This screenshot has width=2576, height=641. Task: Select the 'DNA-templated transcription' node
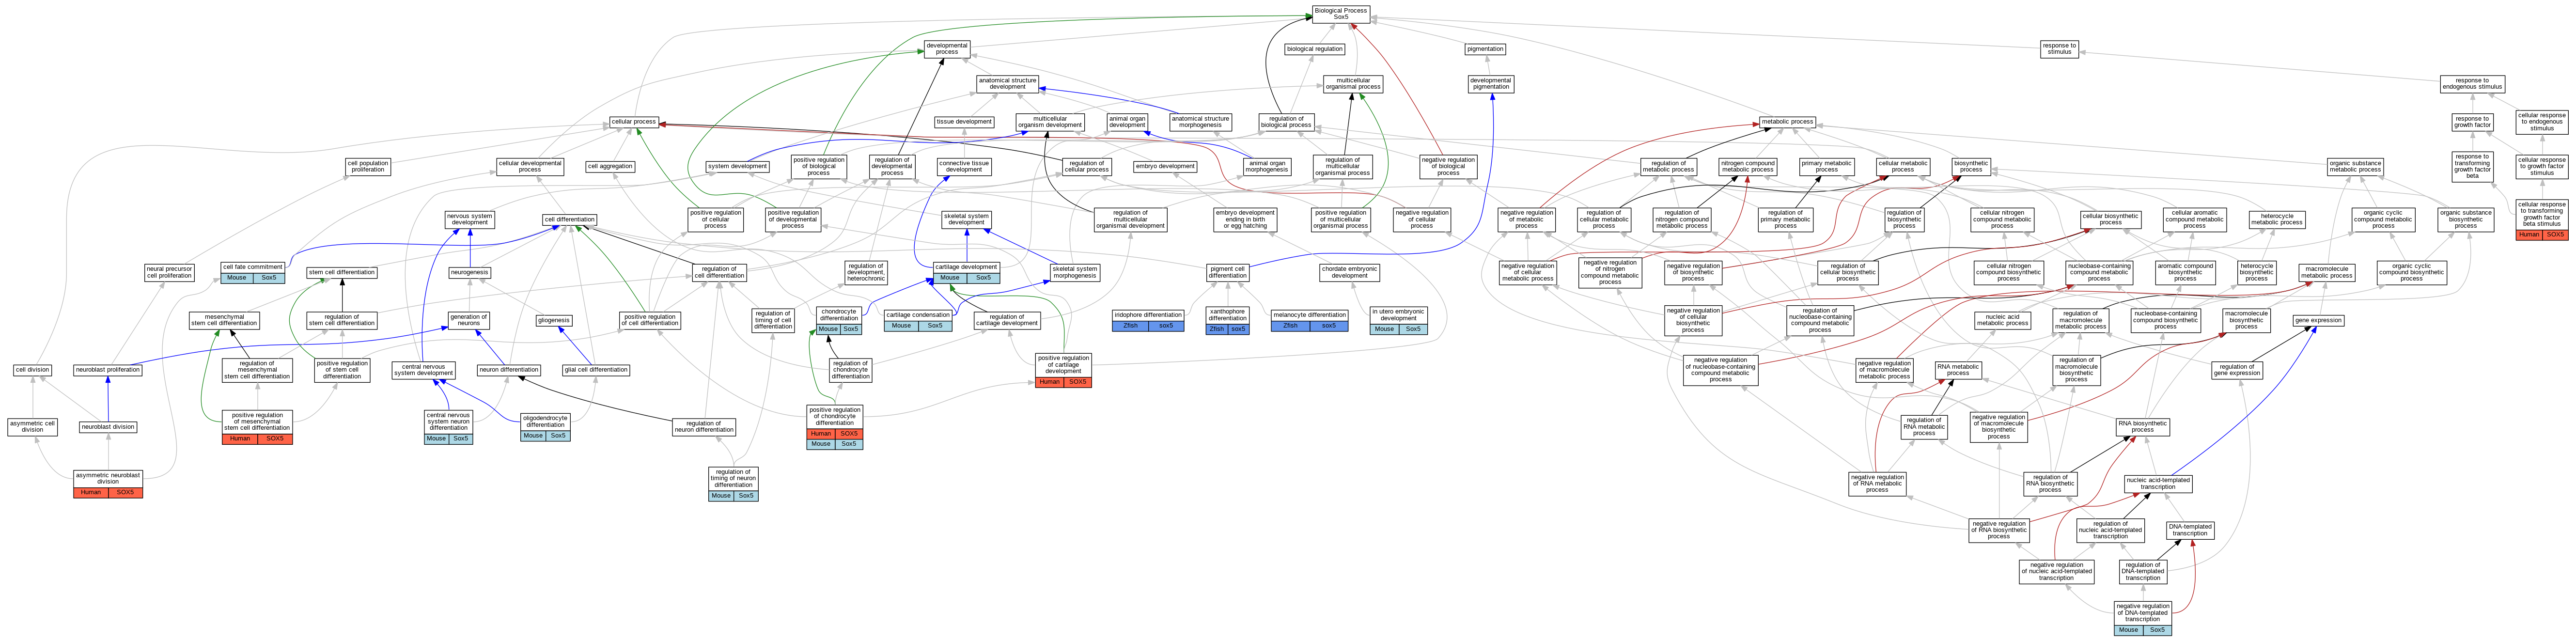click(x=2190, y=530)
